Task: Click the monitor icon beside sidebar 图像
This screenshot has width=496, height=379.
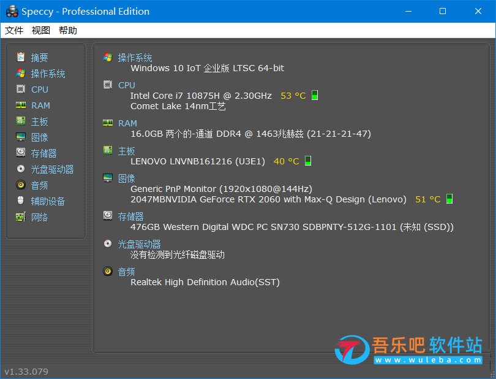Action: [21, 137]
